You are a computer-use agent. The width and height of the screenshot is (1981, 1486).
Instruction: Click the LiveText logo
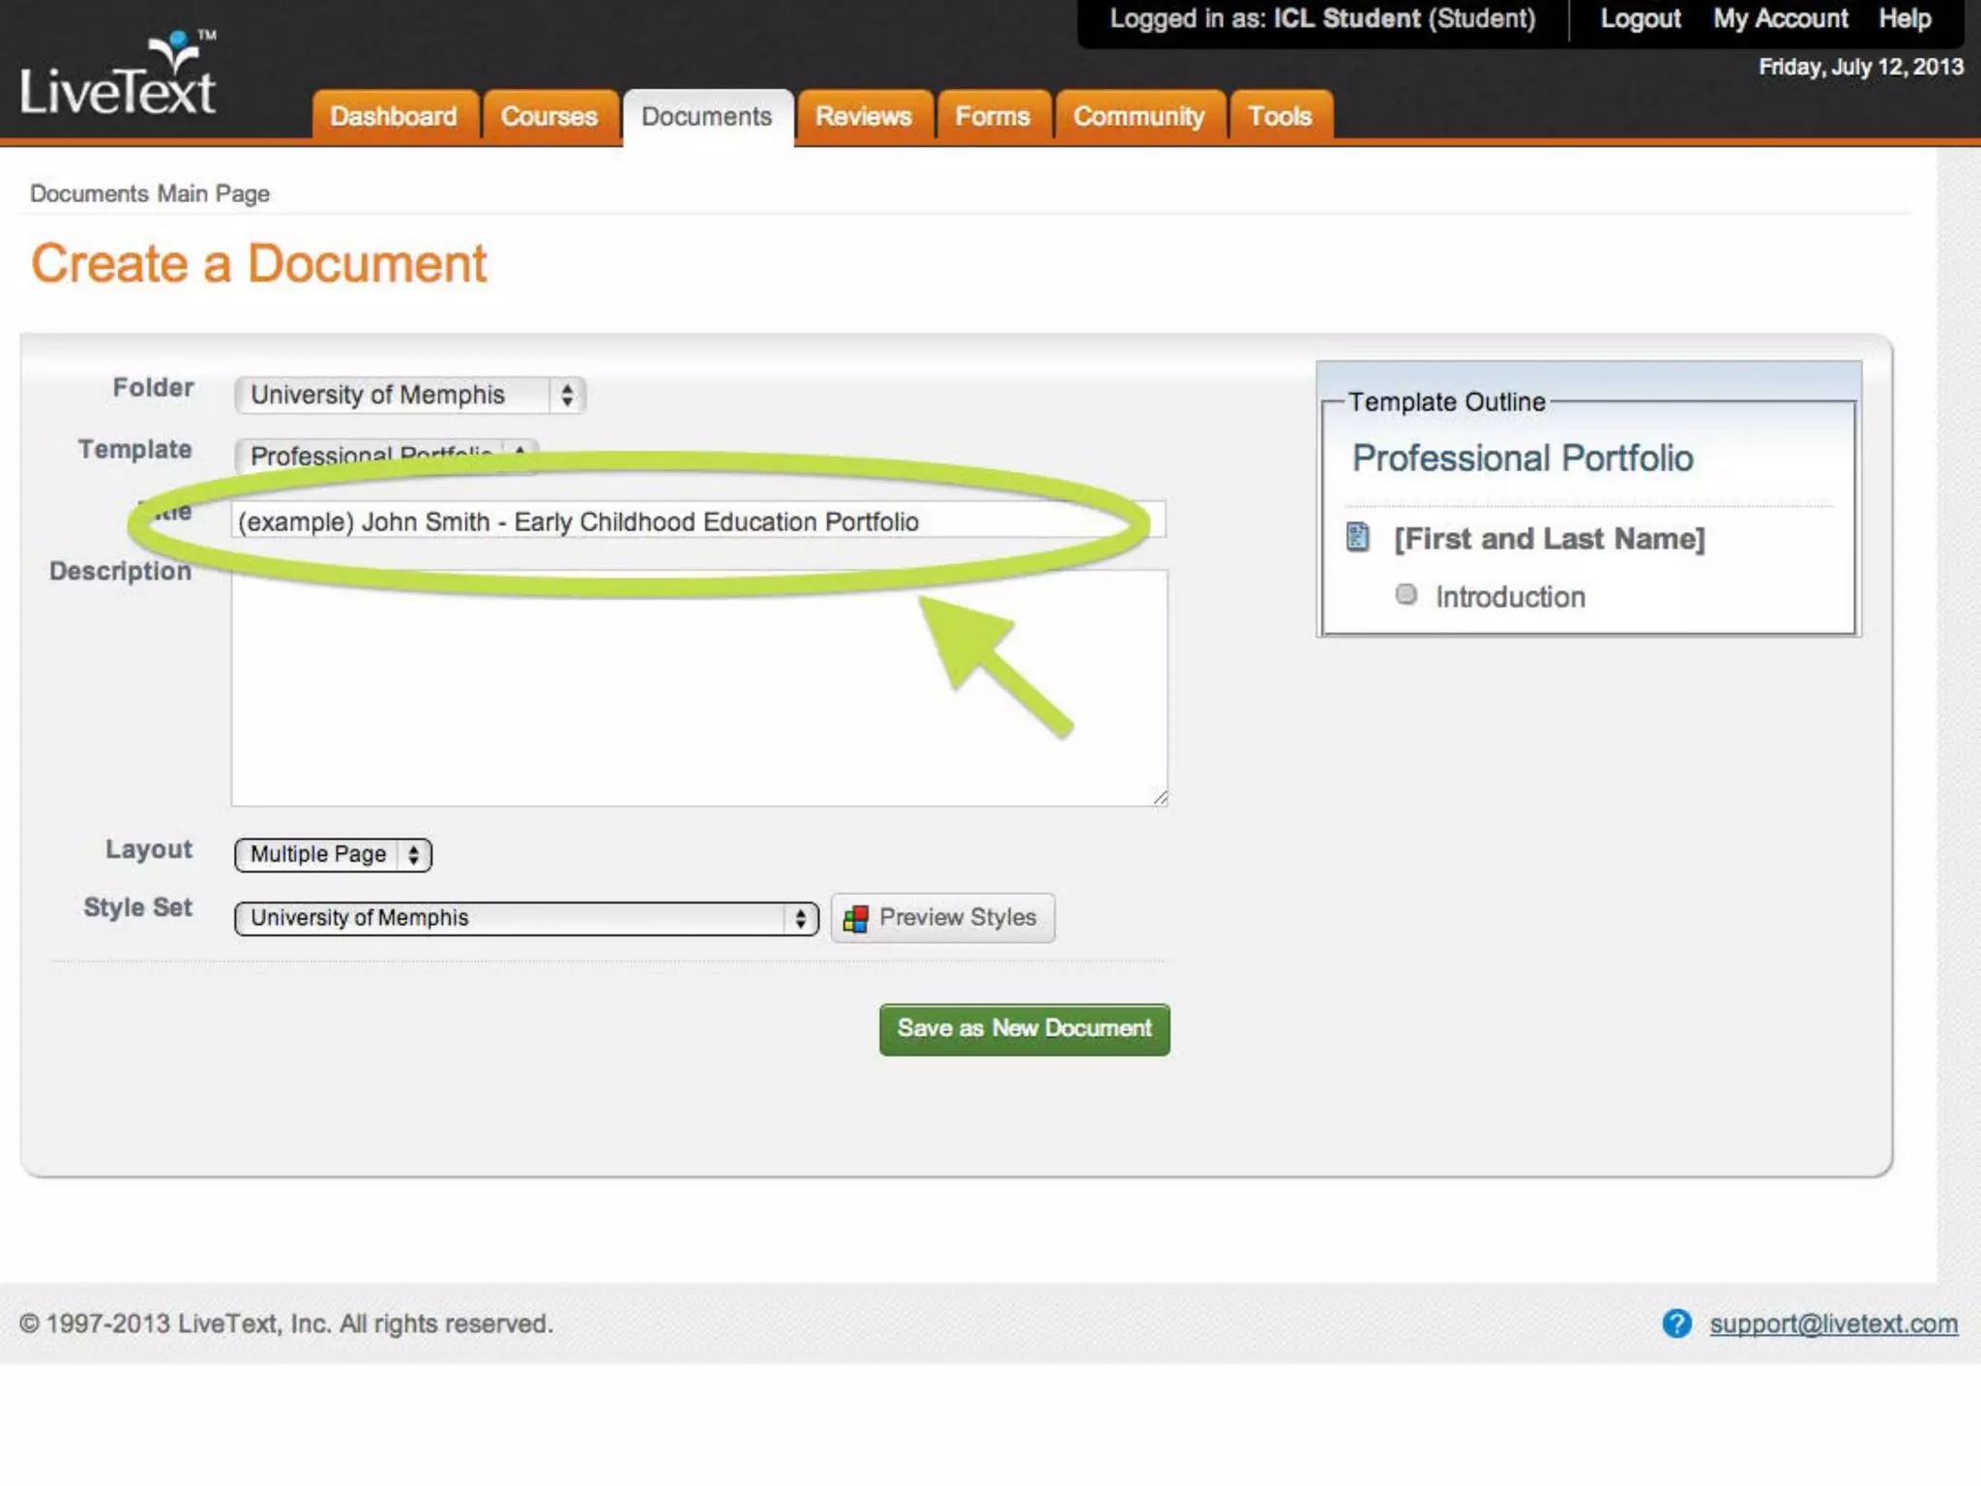tap(118, 75)
